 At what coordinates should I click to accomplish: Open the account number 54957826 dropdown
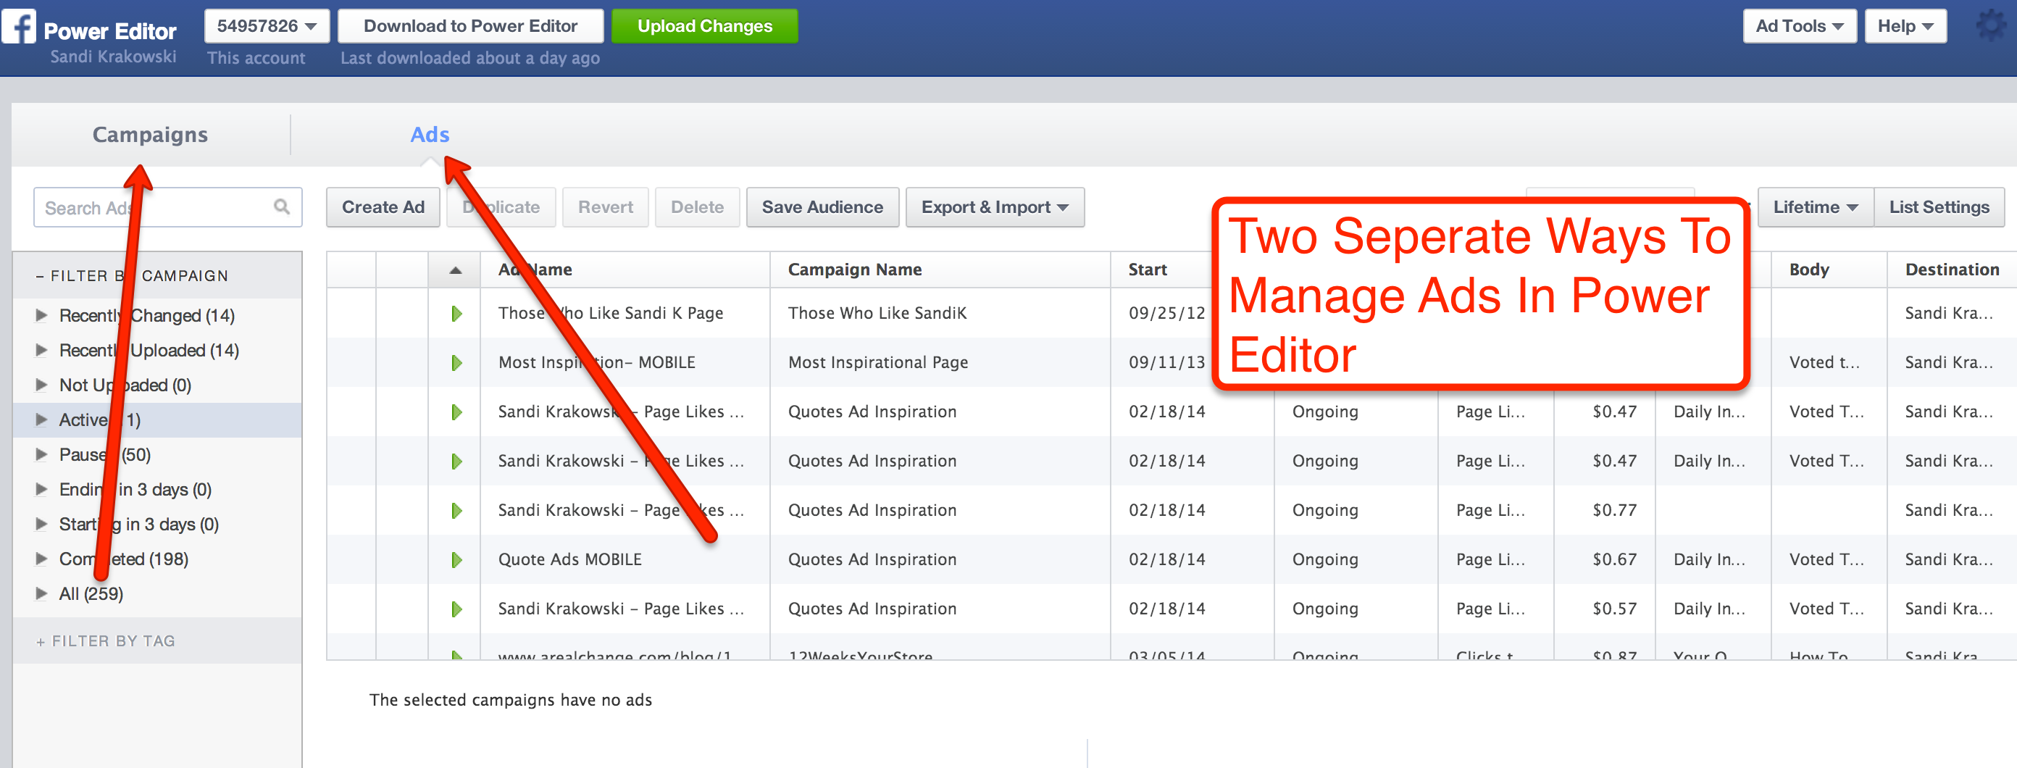tap(266, 27)
